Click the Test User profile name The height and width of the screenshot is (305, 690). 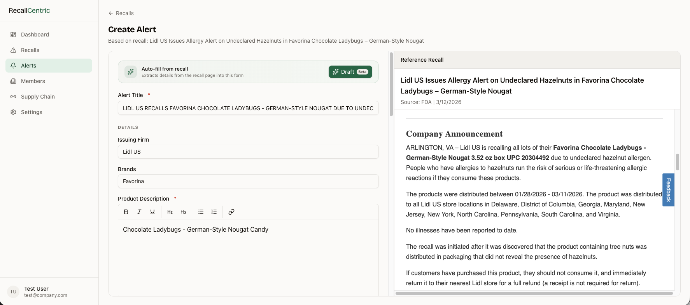point(36,289)
